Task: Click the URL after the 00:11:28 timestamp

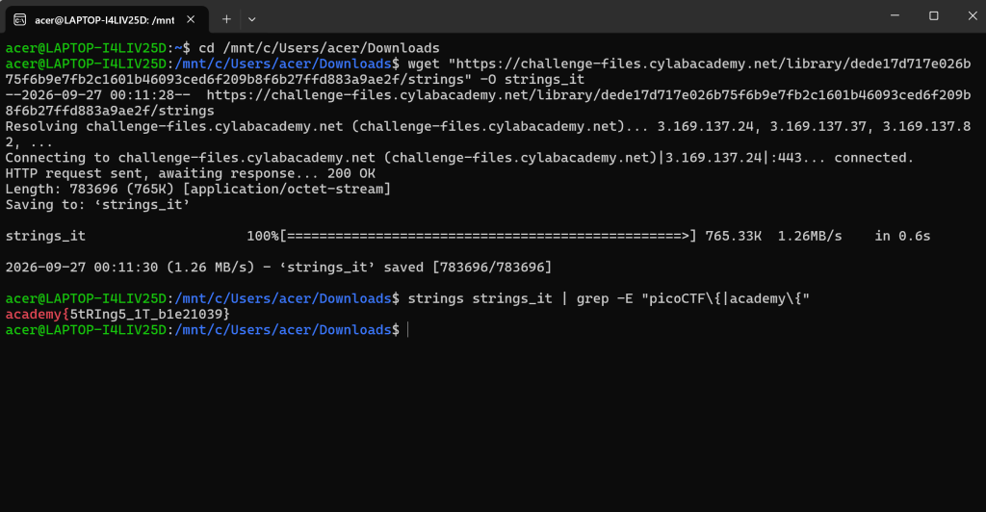Action: point(488,103)
